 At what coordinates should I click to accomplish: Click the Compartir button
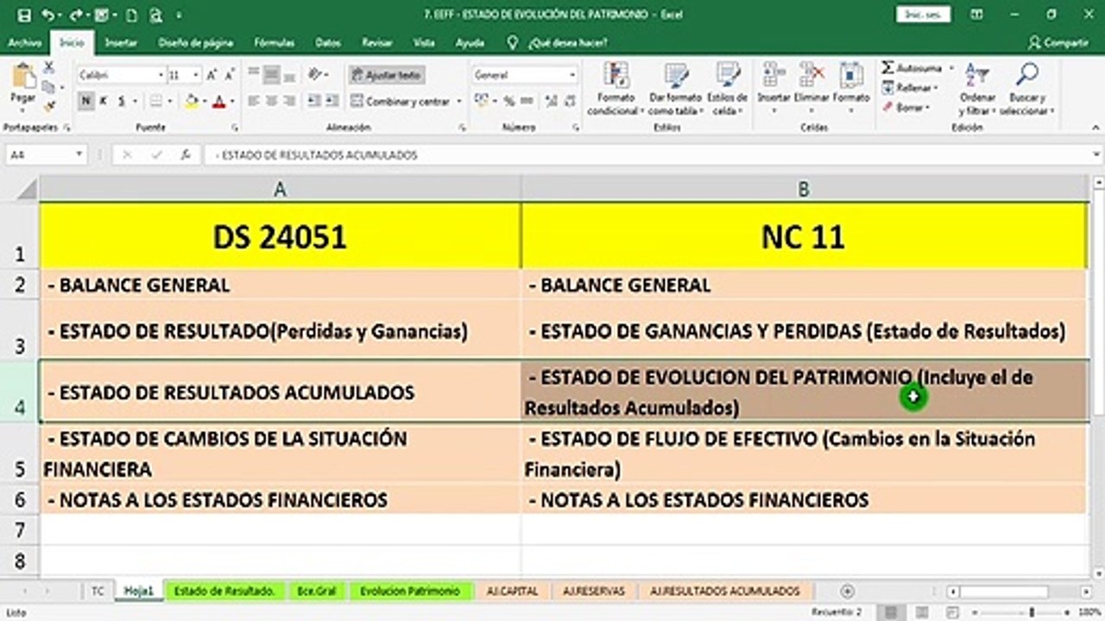tap(1058, 42)
